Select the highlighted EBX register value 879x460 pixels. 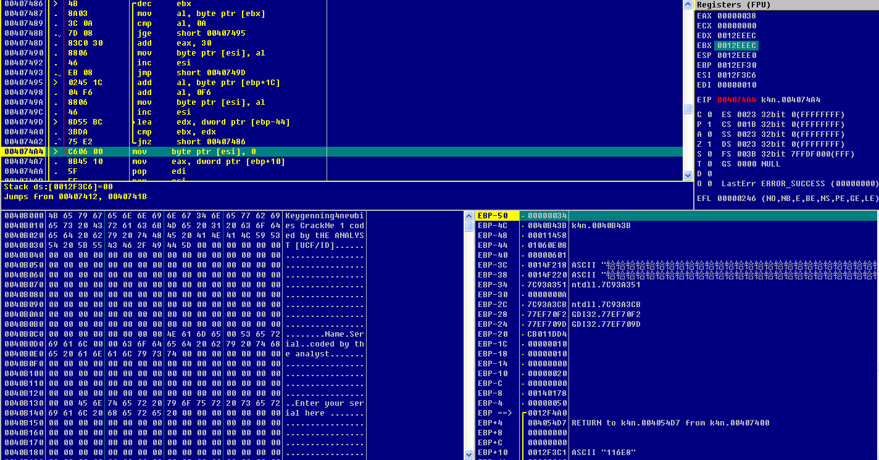point(736,46)
